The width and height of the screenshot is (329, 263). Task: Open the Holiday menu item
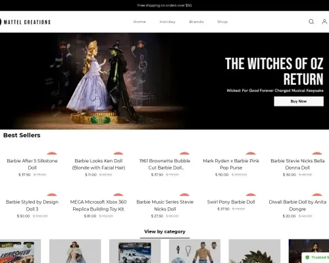(168, 22)
